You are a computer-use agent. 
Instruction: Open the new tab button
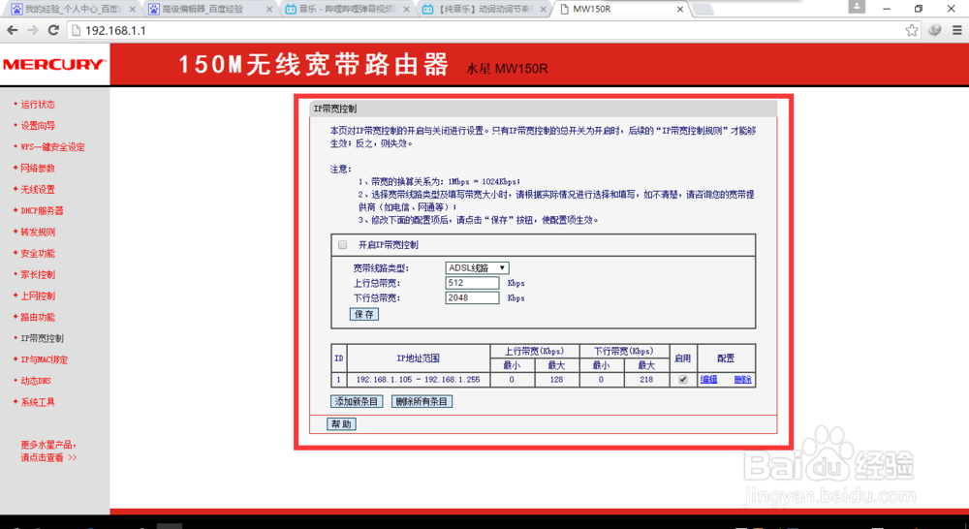(703, 10)
